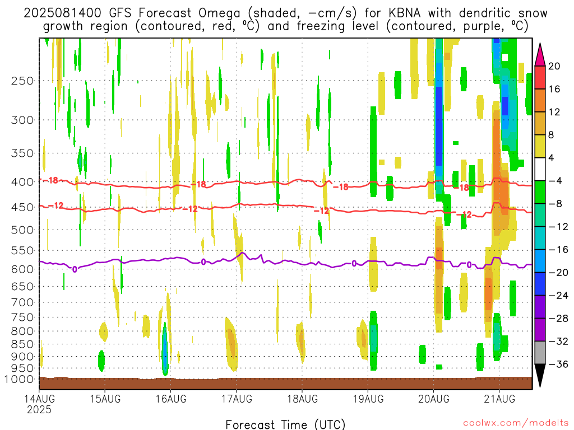574x430 pixels.
Task: Click the 250 pressure level label
Action: point(22,81)
